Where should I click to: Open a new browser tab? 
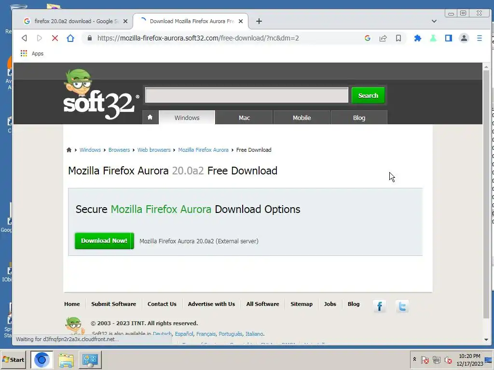[259, 21]
